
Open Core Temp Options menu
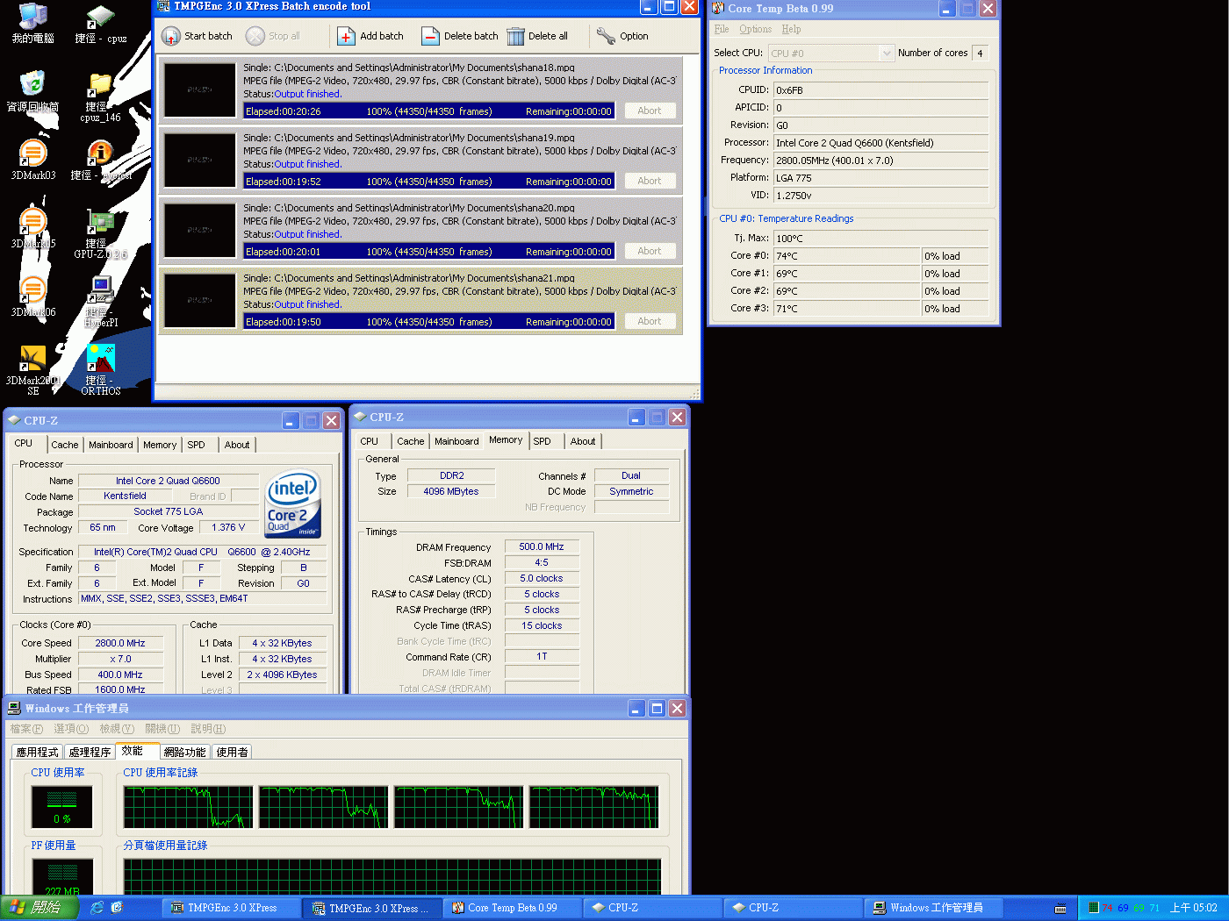click(755, 29)
